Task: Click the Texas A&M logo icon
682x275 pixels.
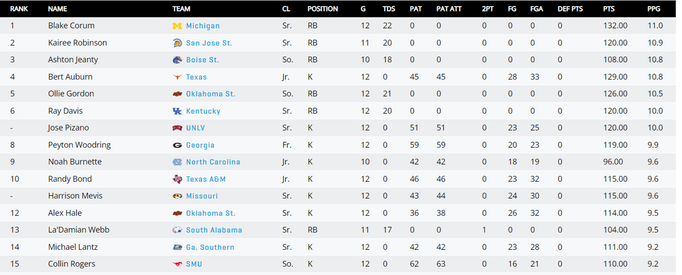Action: [177, 179]
